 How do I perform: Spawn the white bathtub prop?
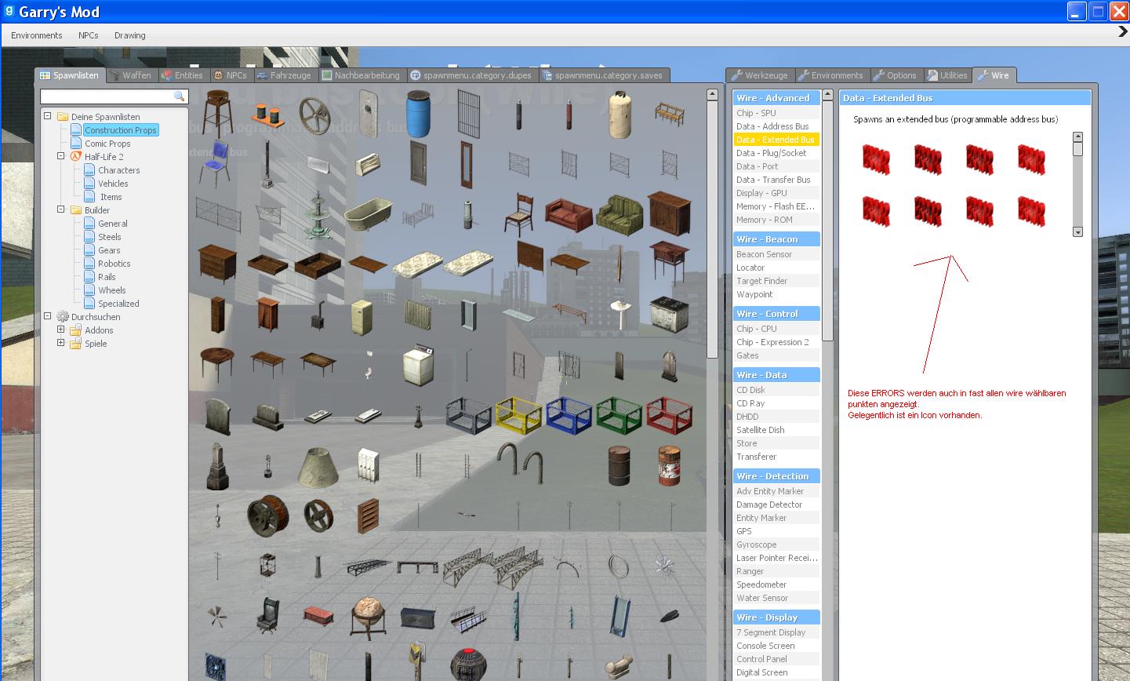pos(367,214)
